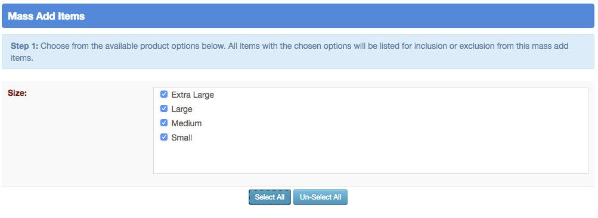This screenshot has height=218, width=598.
Task: Click the Mass Add Items header title
Action: coord(46,17)
